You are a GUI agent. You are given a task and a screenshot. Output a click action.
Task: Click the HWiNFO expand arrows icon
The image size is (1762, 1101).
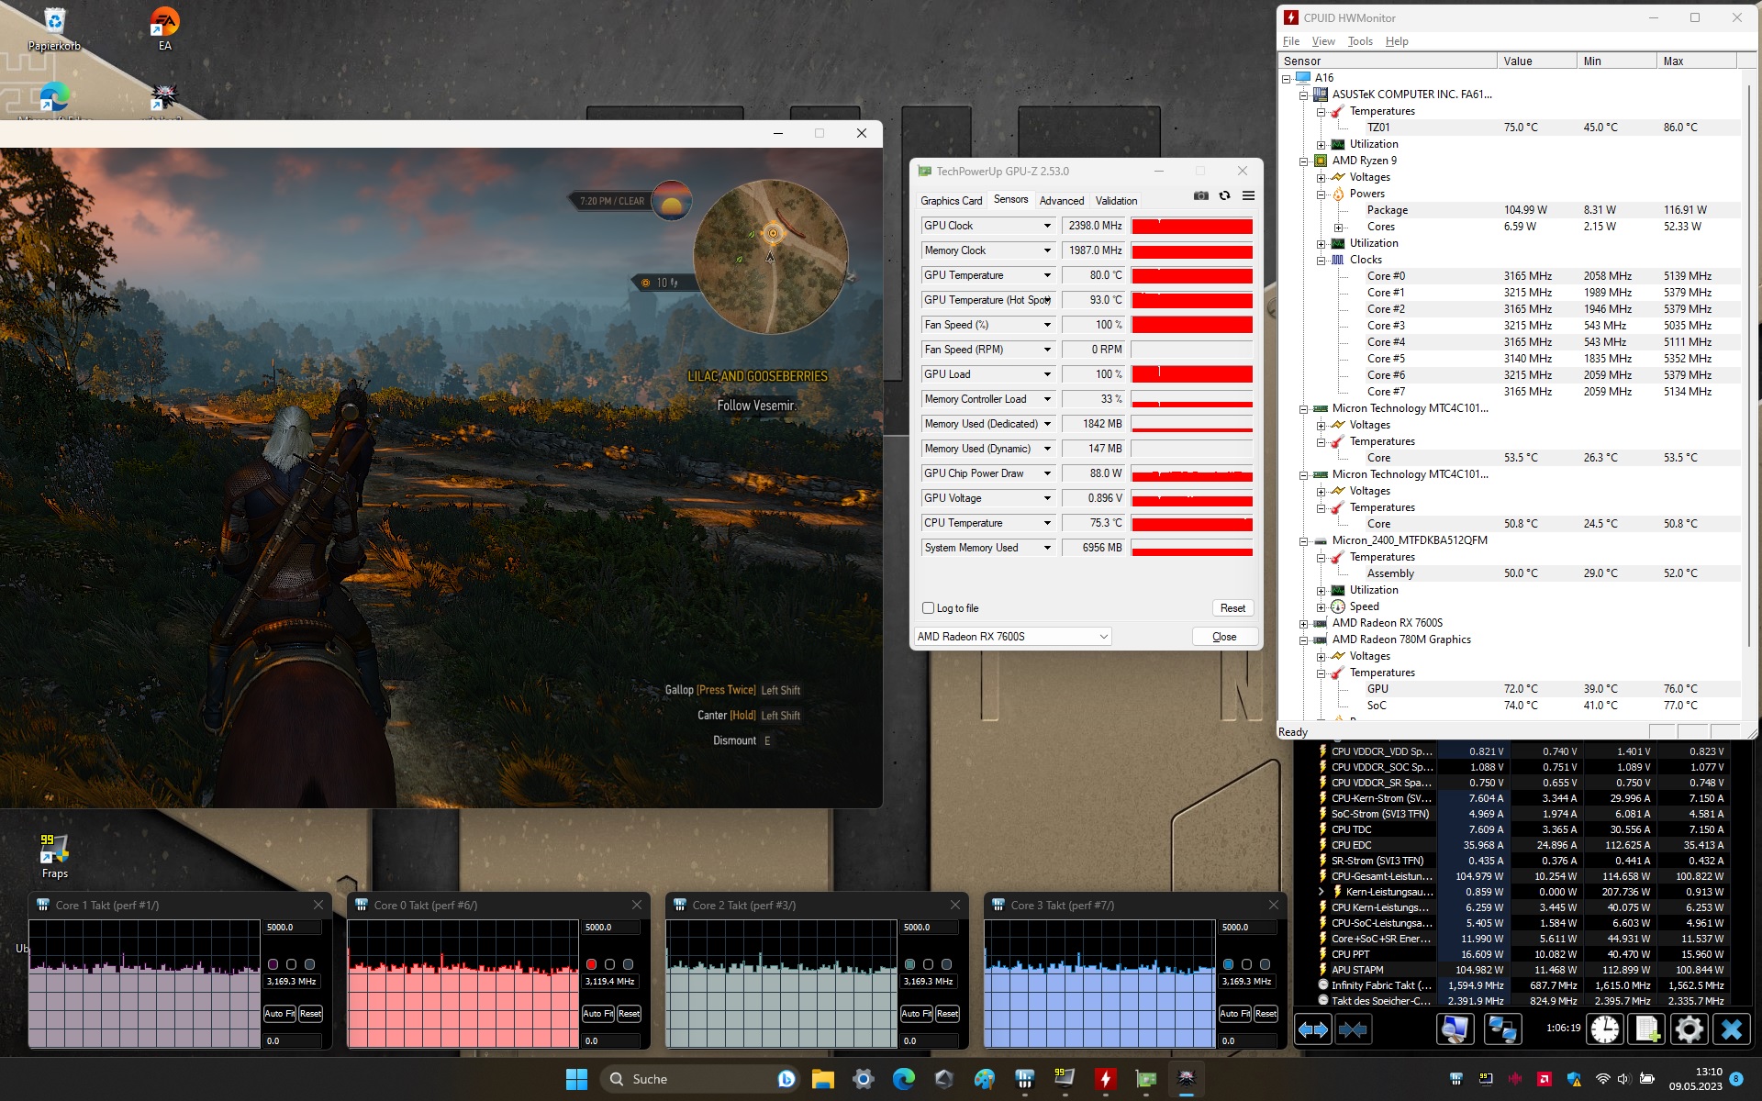pyautogui.click(x=1312, y=1029)
